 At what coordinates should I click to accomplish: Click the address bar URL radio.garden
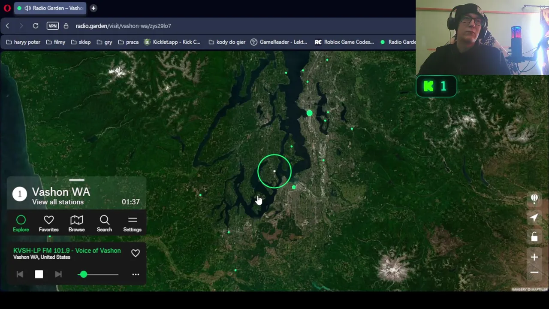click(124, 26)
